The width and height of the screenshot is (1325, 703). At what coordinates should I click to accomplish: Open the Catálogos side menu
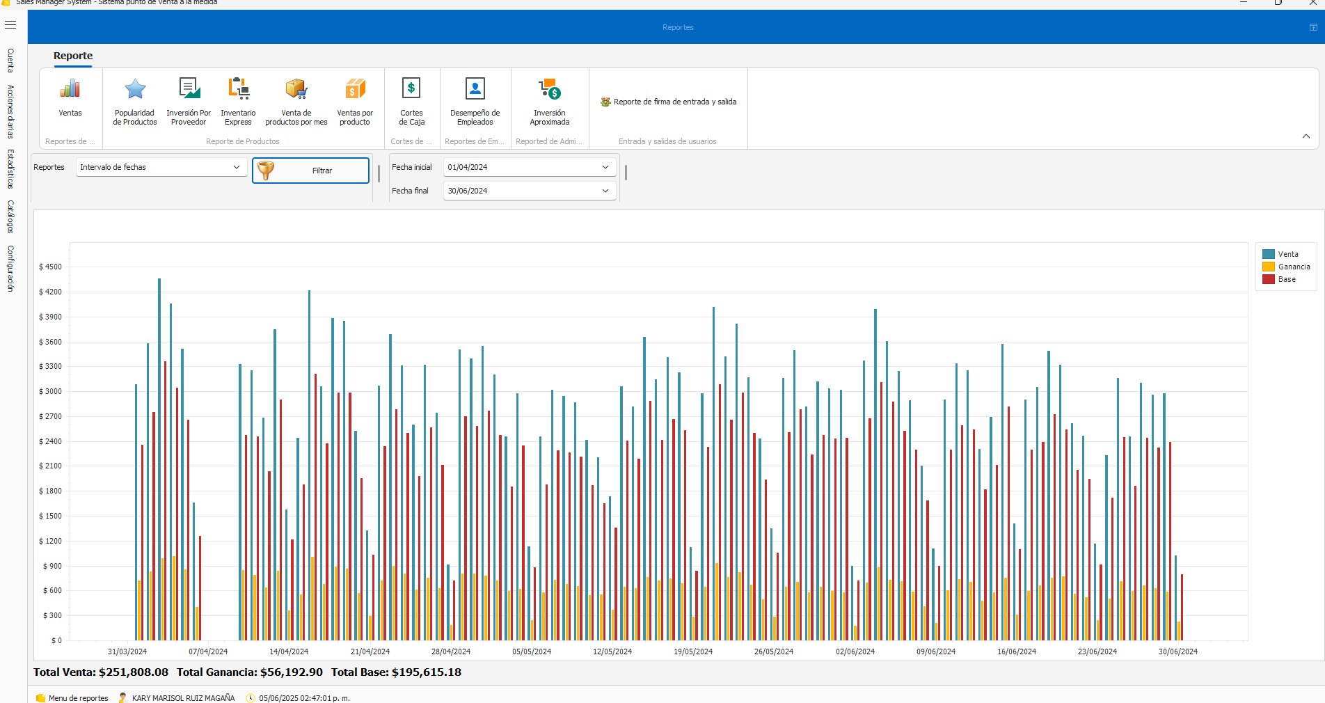(10, 217)
